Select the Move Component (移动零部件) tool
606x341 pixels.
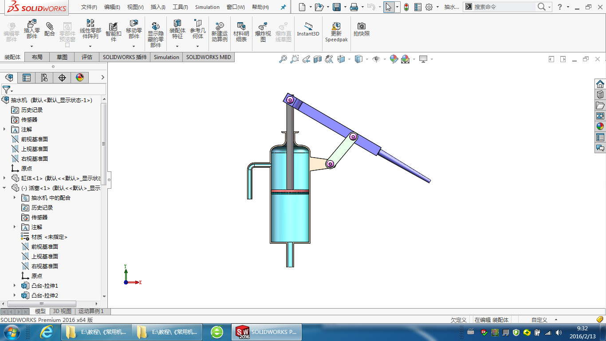click(134, 24)
